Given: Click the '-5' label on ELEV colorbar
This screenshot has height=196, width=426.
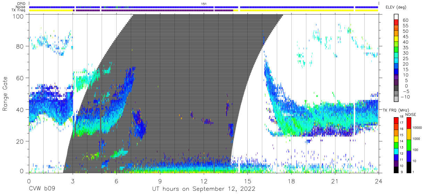Looking at the screenshot, I should [406, 91].
